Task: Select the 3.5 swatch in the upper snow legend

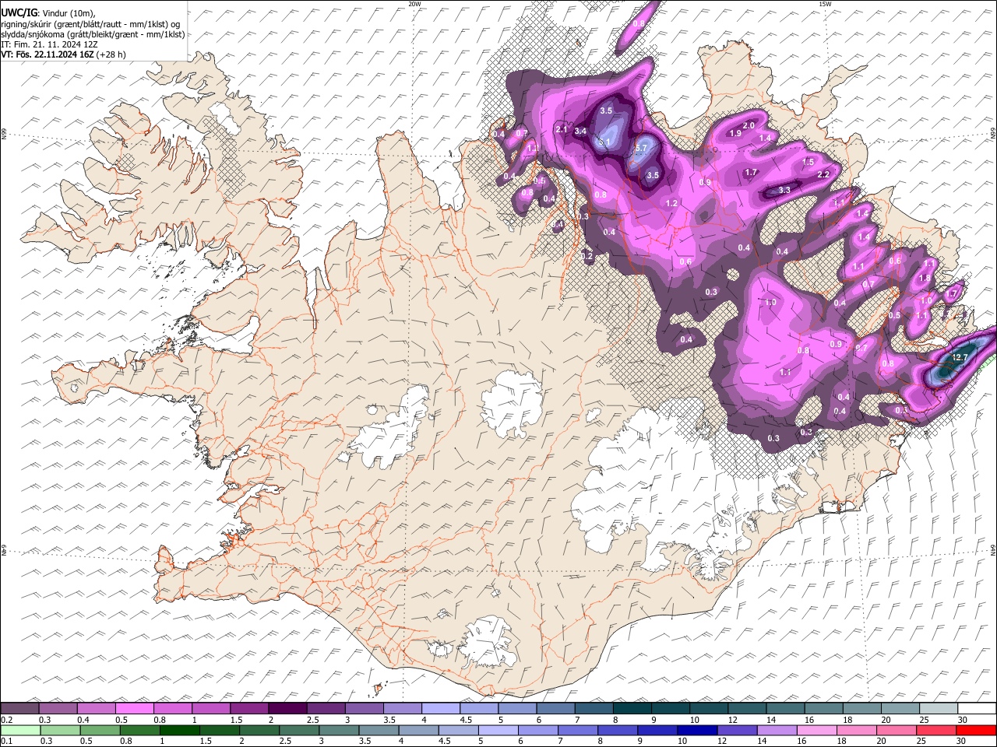Action: click(402, 709)
